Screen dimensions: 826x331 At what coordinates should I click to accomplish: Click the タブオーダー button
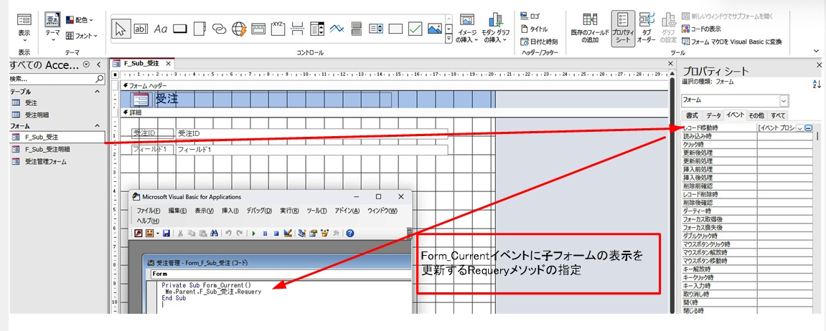coord(647,29)
